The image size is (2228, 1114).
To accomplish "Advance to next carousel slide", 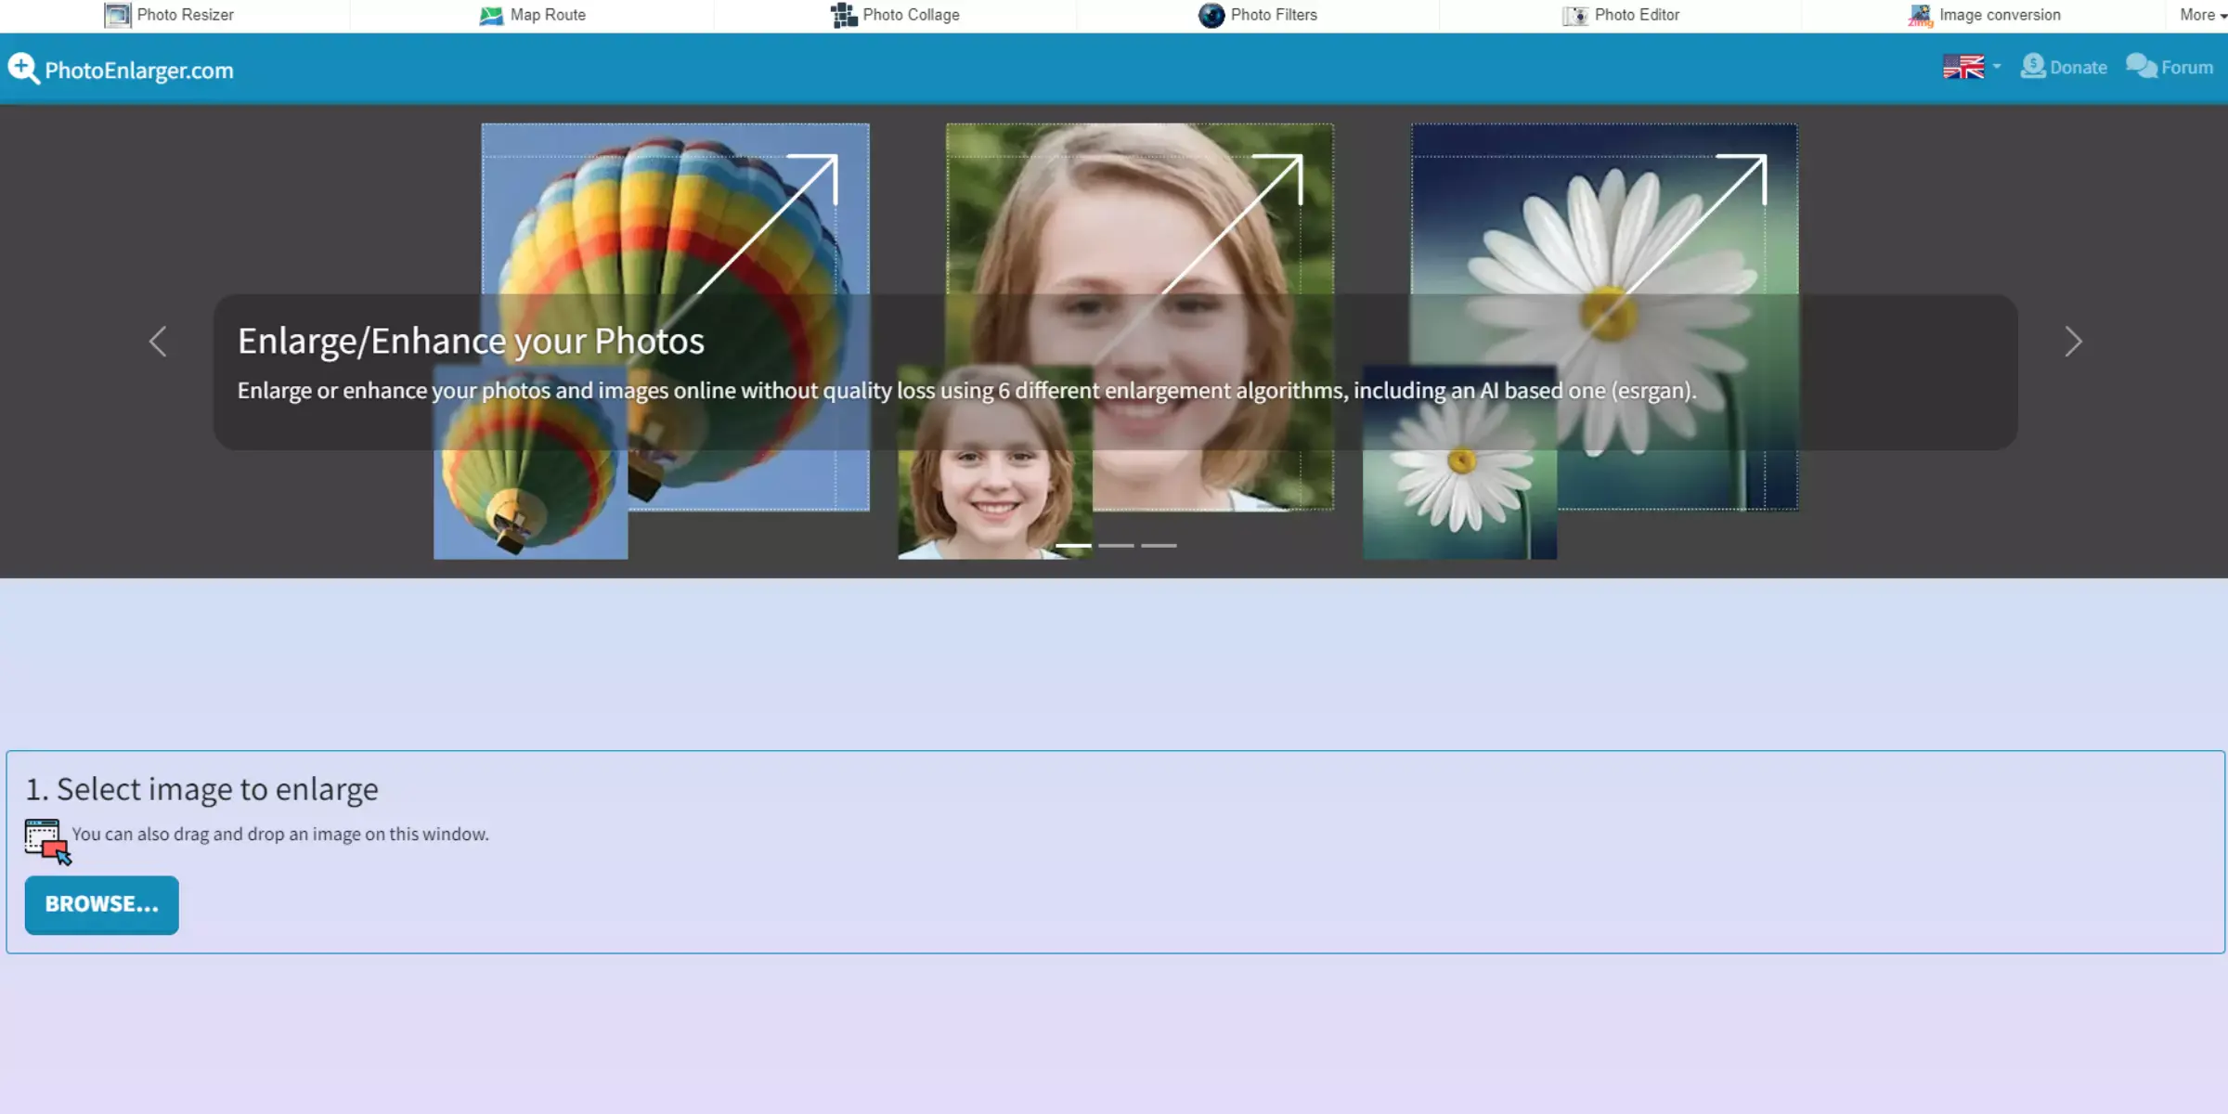I will click(2073, 341).
